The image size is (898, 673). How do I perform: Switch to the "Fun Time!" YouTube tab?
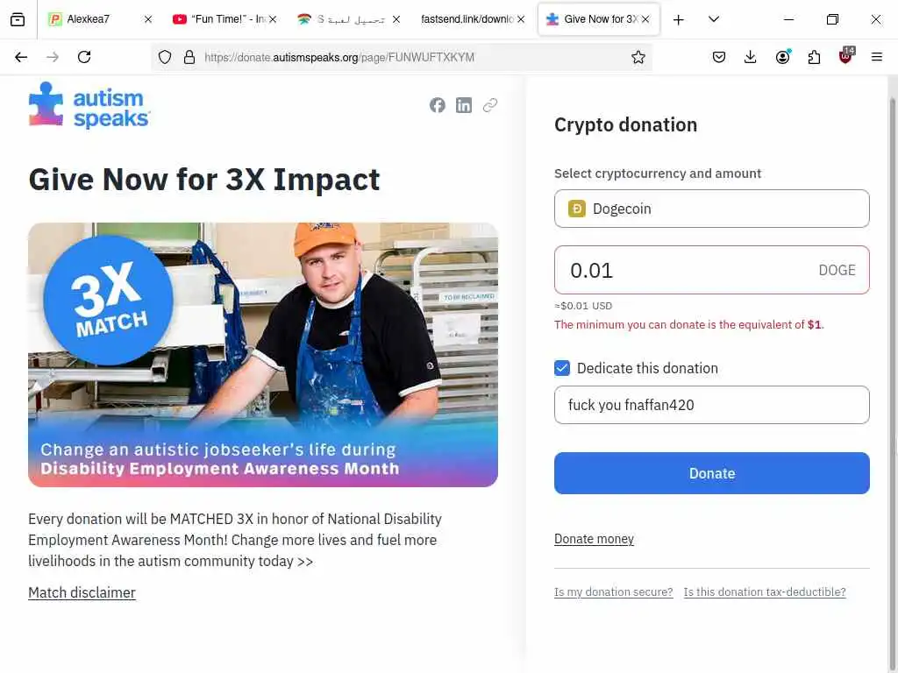pos(224,19)
